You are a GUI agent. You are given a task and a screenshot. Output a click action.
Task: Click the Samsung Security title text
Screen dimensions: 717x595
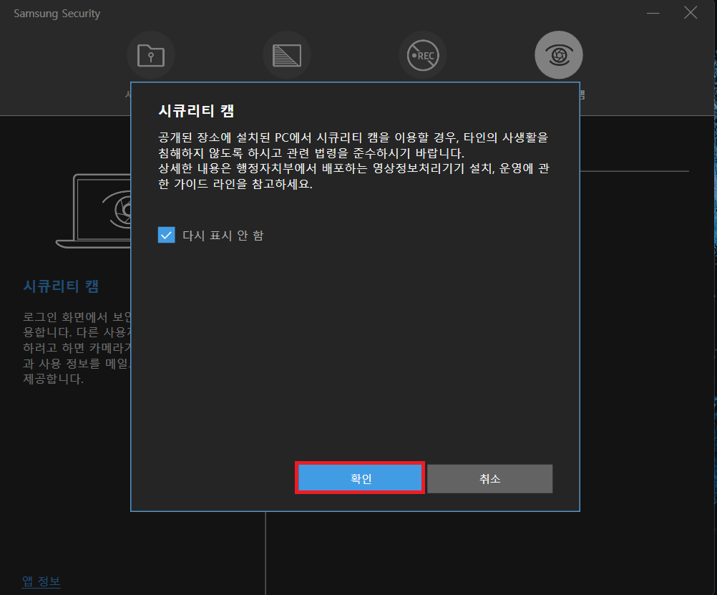tap(57, 14)
